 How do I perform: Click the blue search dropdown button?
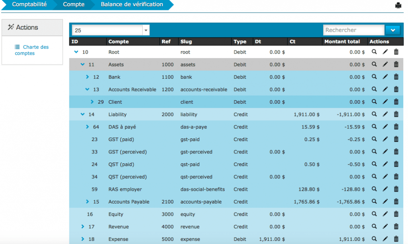(x=393, y=30)
